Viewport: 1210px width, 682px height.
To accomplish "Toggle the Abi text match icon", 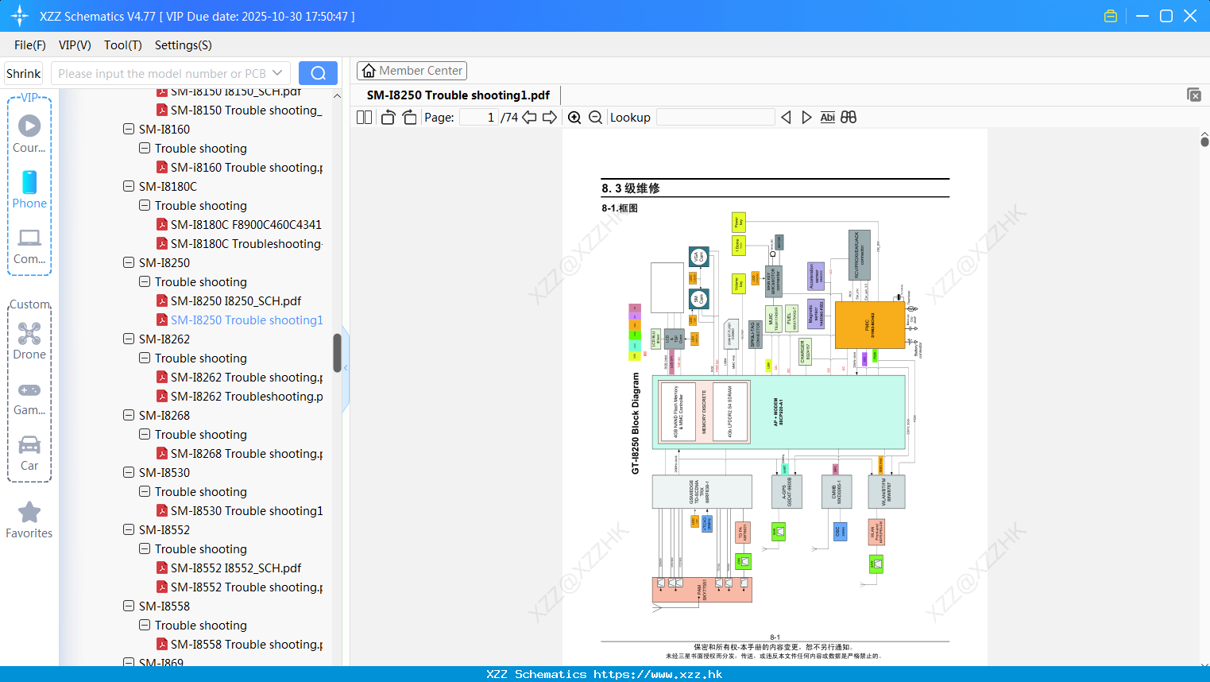I will 827,117.
